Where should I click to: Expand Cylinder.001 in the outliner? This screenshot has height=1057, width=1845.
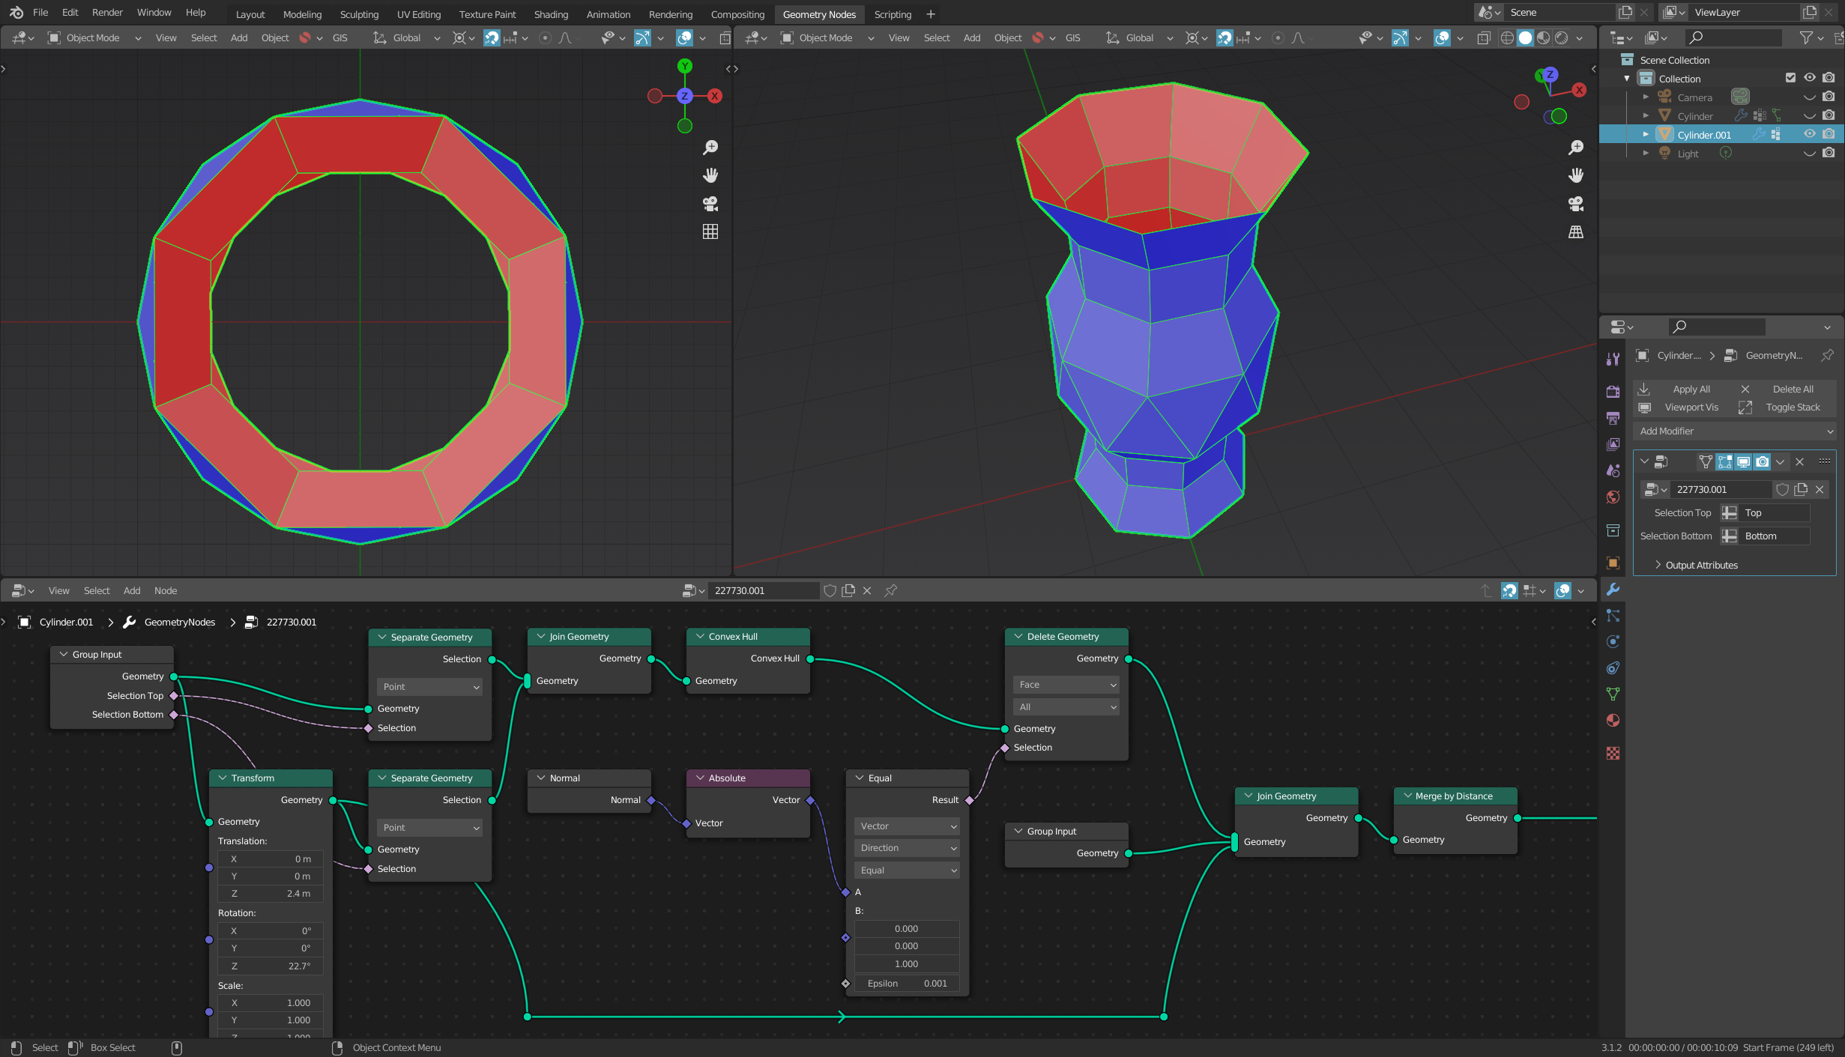(1646, 134)
